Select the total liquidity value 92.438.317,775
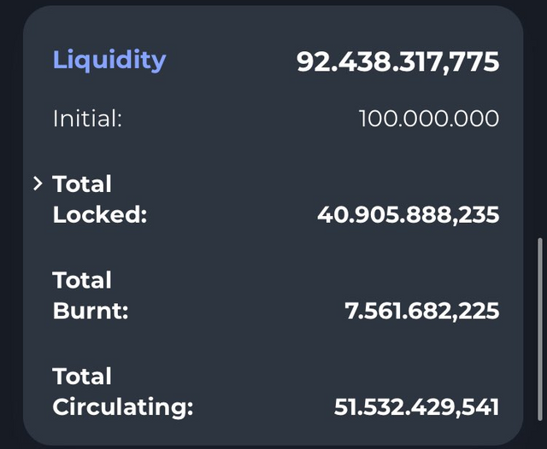 [397, 61]
